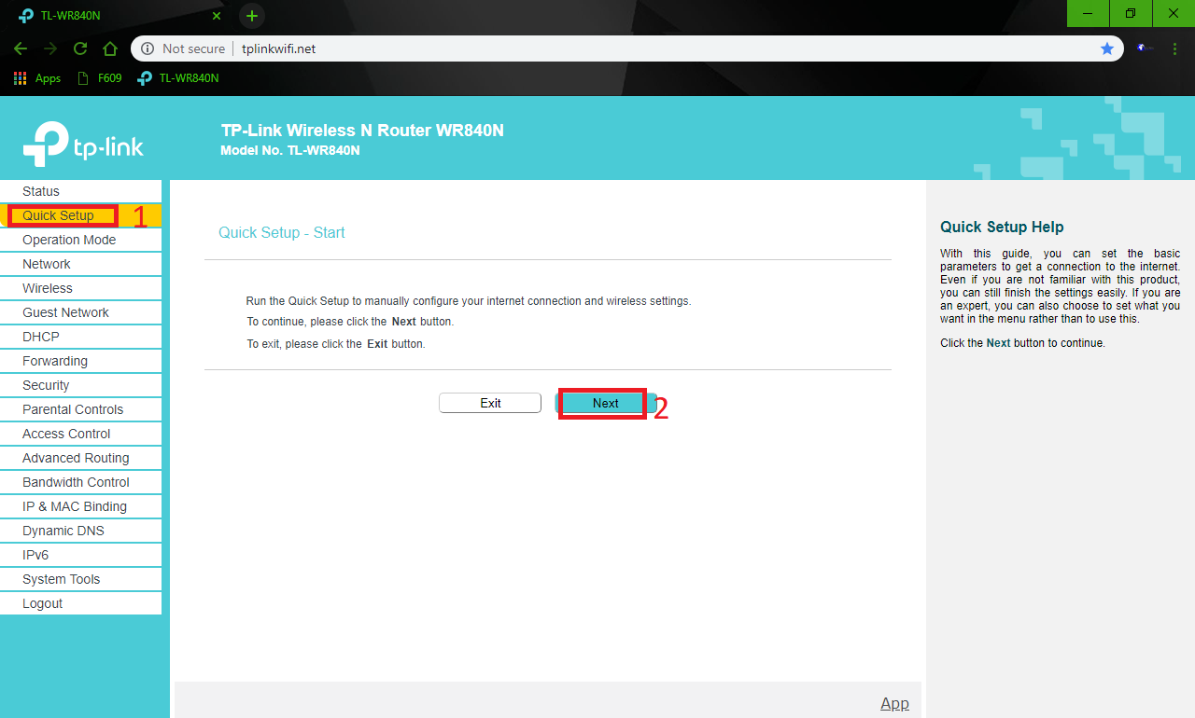Restore down the browser window
This screenshot has width=1195, height=718.
point(1131,13)
